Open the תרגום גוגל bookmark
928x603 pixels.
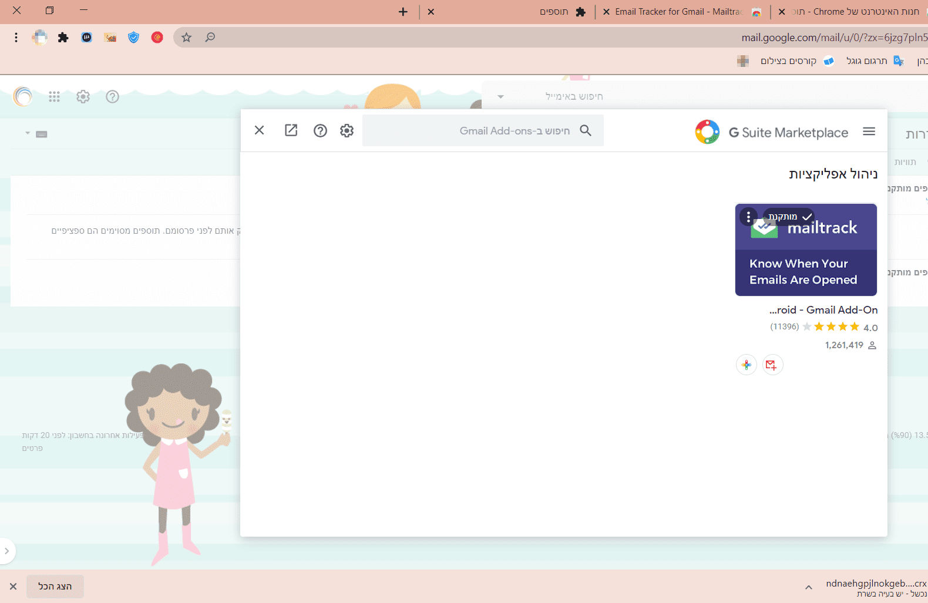click(x=875, y=61)
